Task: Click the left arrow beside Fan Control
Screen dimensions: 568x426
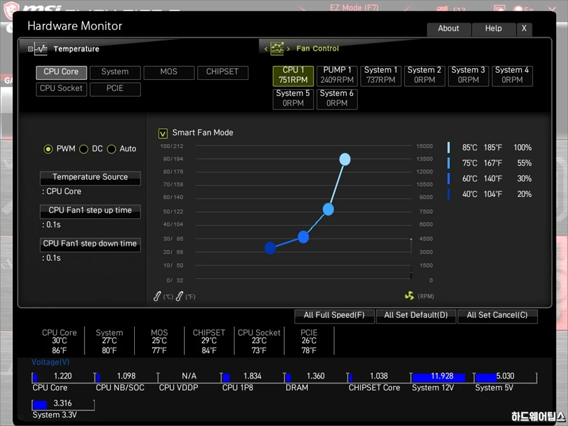Action: (x=266, y=49)
